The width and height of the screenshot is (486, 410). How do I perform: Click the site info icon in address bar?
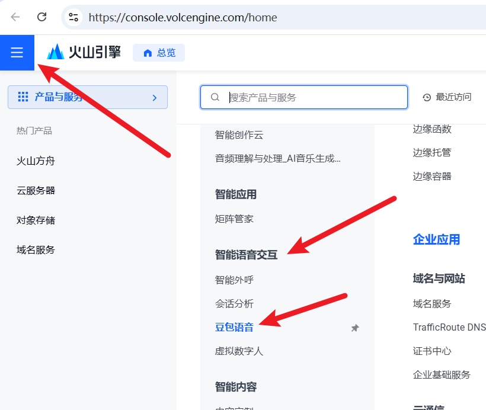(73, 17)
